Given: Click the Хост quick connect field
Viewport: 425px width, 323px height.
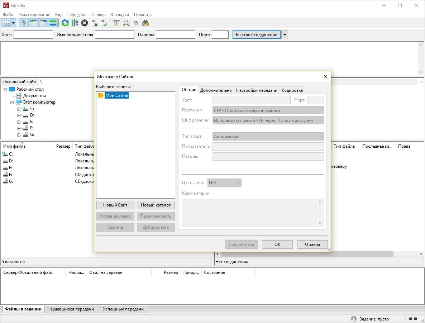Looking at the screenshot, I should (x=33, y=35).
